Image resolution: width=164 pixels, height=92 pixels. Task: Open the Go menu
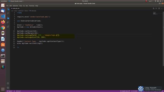click(24, 6)
